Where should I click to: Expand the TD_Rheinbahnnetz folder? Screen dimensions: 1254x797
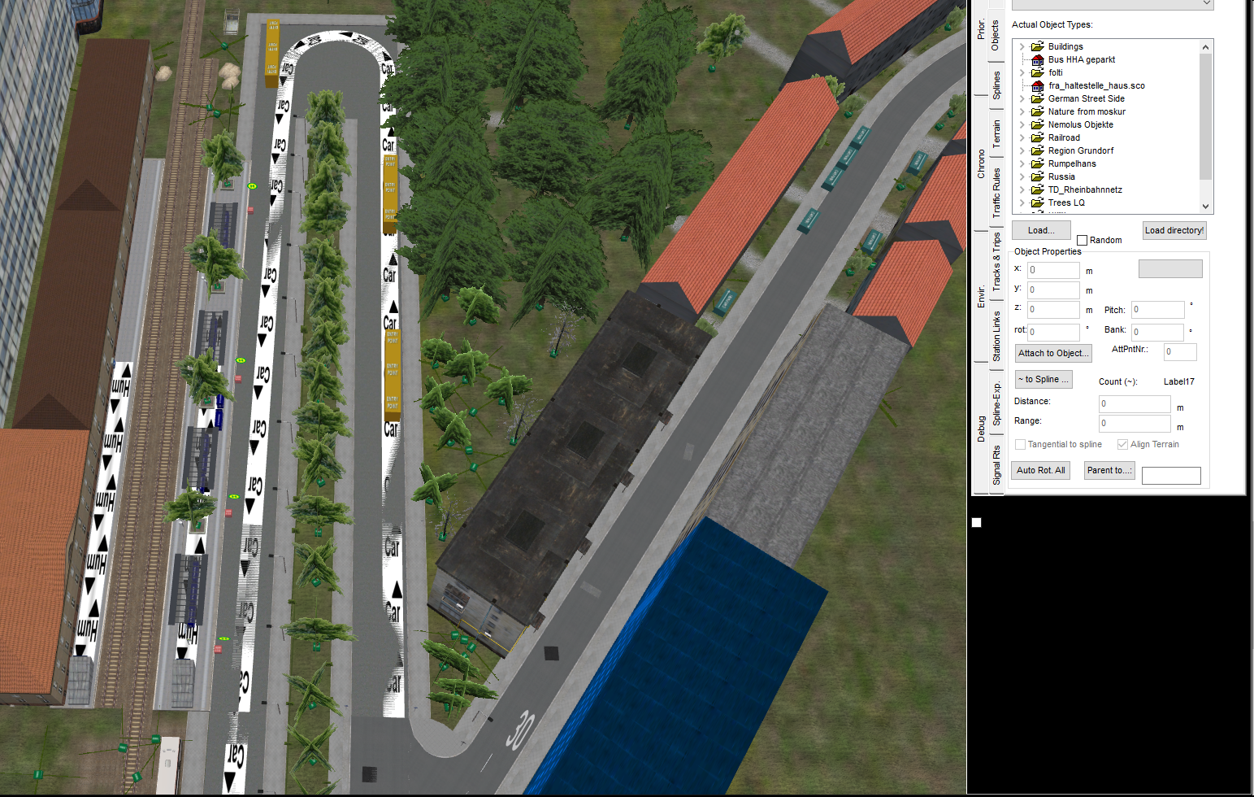(x=1022, y=190)
